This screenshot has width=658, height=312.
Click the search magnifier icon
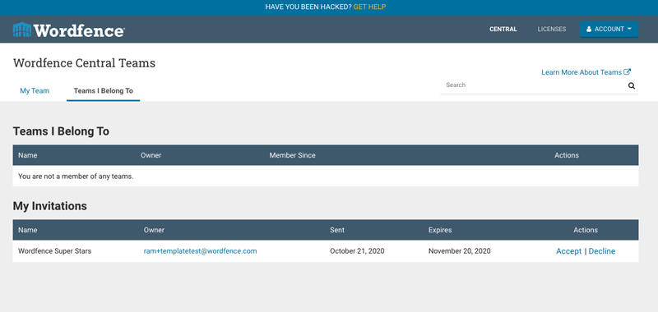(631, 86)
